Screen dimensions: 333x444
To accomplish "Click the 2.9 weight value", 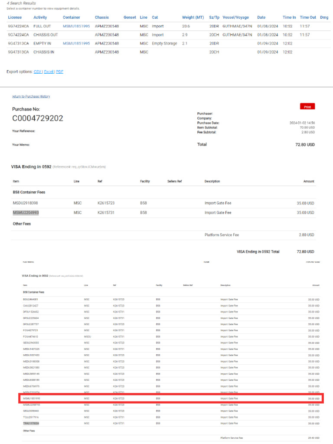I will pos(185,35).
